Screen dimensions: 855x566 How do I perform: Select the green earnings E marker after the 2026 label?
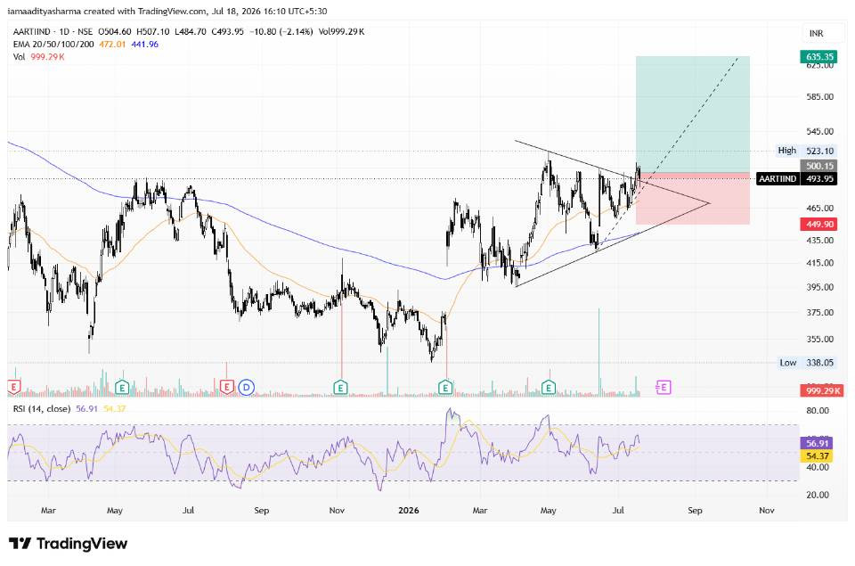pos(445,388)
